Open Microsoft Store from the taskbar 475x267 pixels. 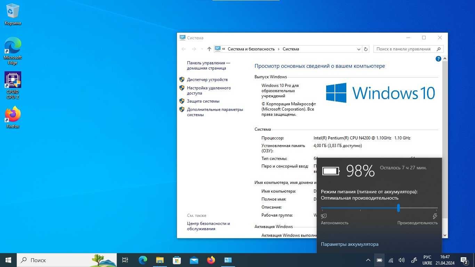(177, 260)
